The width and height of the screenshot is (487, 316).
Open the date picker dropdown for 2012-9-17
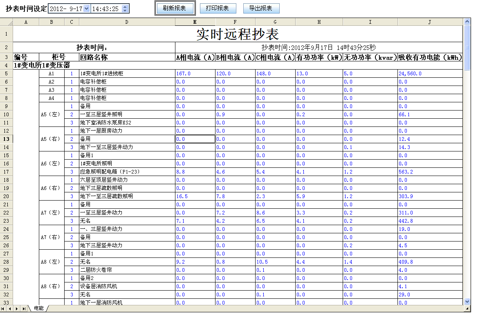(x=86, y=9)
